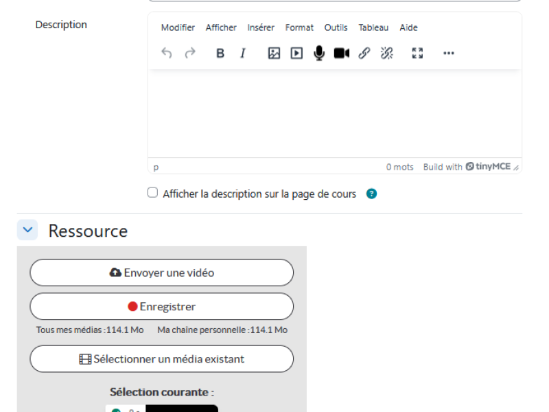Start audio recording with the microphone icon
Viewport: 549px width, 412px height.
click(319, 54)
